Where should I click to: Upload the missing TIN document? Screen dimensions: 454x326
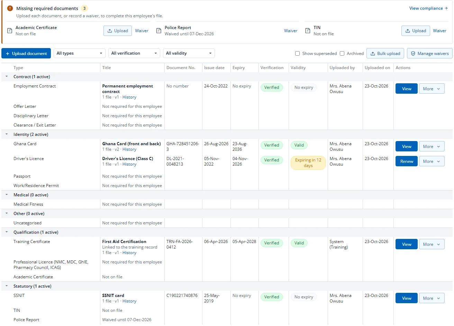coord(416,31)
